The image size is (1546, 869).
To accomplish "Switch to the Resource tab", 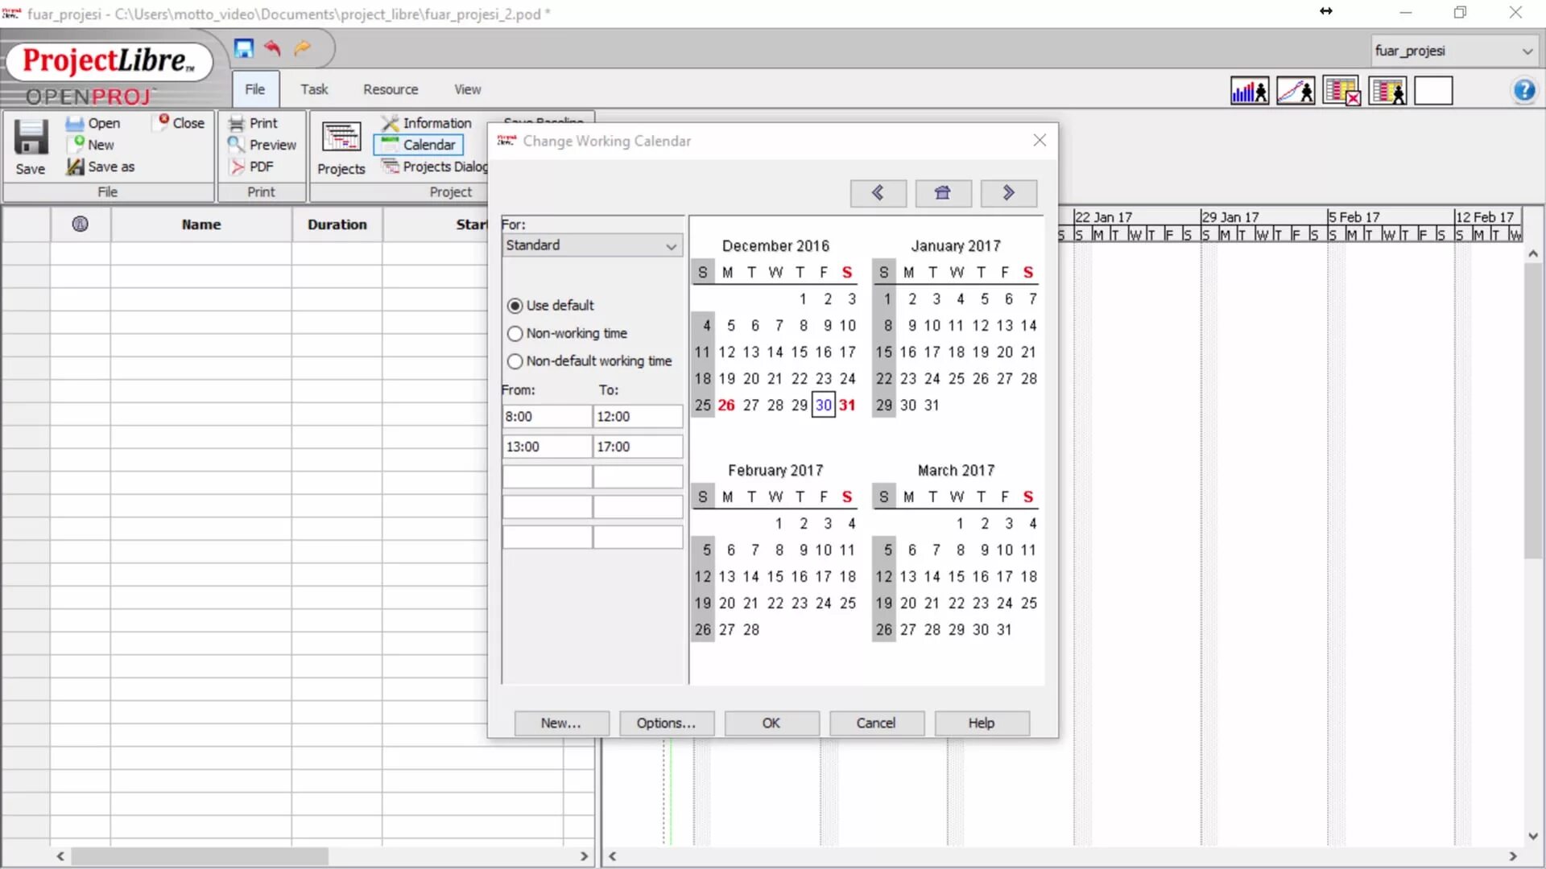I will (391, 89).
